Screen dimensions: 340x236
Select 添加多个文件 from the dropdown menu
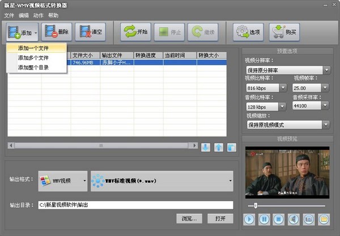[33, 58]
